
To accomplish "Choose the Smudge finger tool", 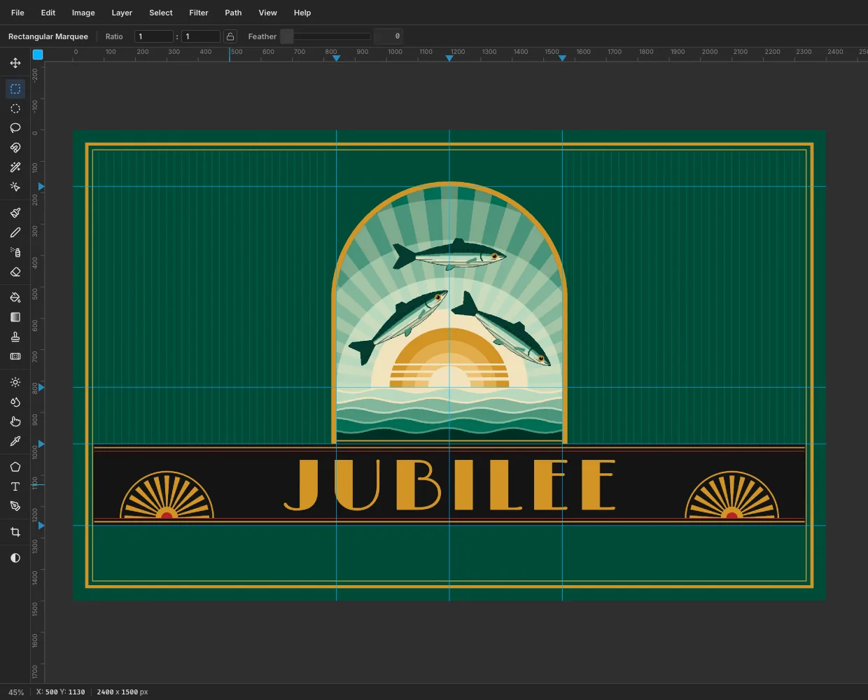I will [x=15, y=421].
